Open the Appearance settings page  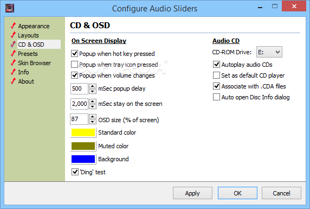pyautogui.click(x=34, y=26)
